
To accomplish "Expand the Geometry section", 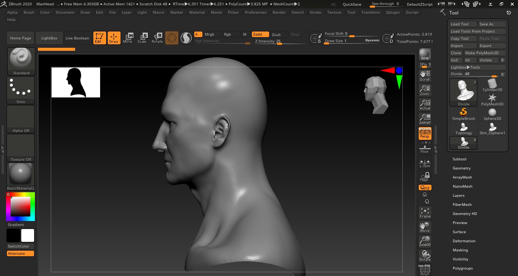I will [x=461, y=168].
